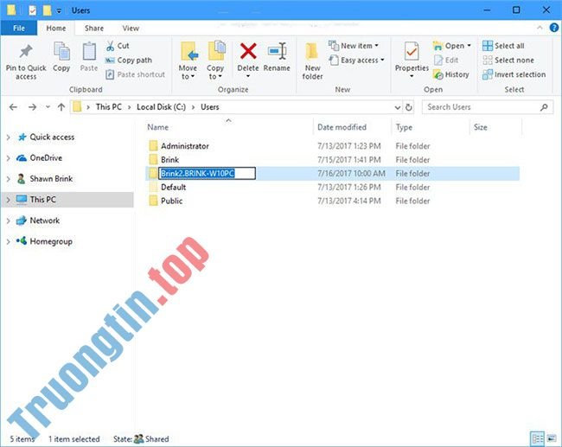The image size is (562, 447).
Task: Open the New item dropdown
Action: point(354,46)
